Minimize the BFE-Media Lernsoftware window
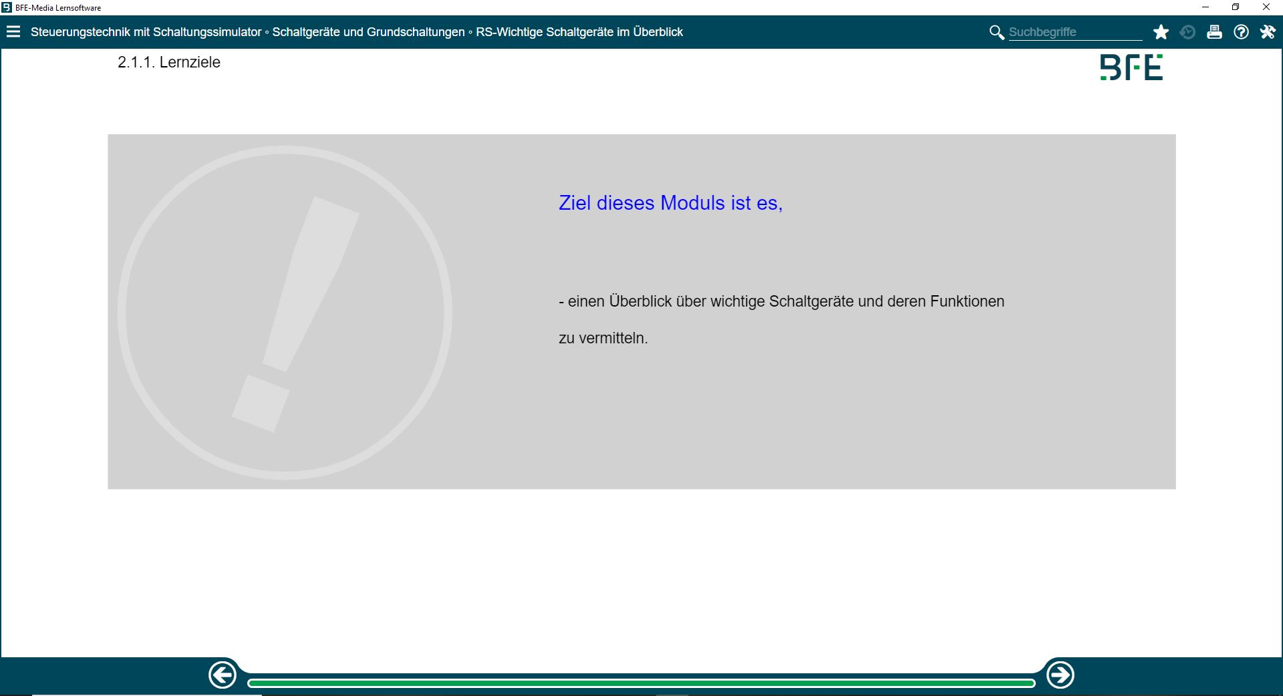This screenshot has width=1283, height=696. (1205, 7)
